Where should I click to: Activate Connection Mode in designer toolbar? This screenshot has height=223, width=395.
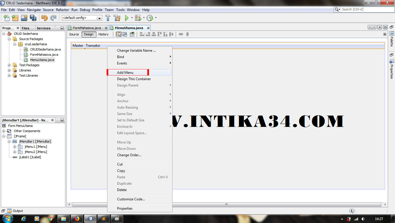click(x=125, y=34)
